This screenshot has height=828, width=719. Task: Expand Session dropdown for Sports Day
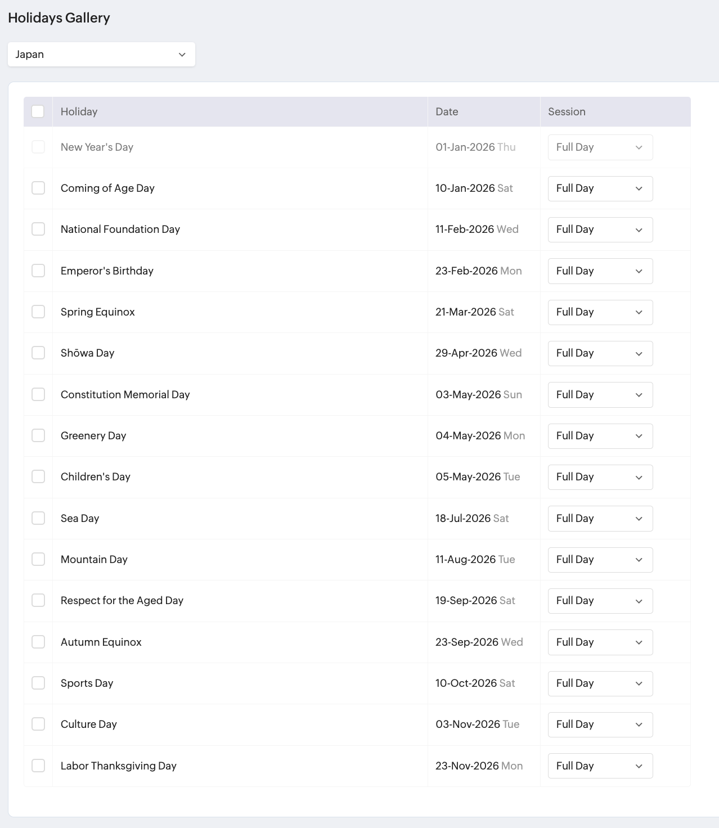click(x=600, y=683)
